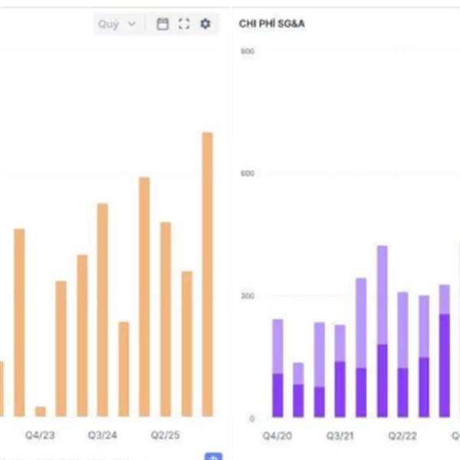The height and width of the screenshot is (460, 460).
Task: Click the orange bar right after Q3/24
Action: [123, 369]
